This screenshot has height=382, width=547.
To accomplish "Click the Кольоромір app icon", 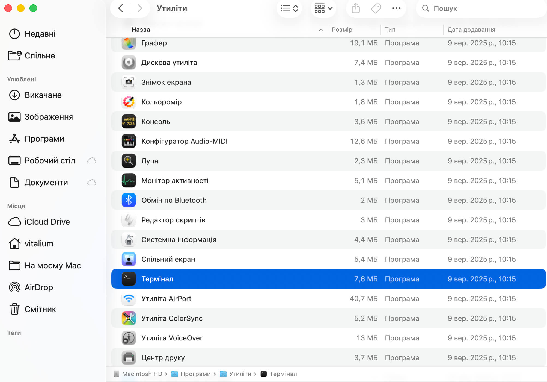I will tap(129, 102).
